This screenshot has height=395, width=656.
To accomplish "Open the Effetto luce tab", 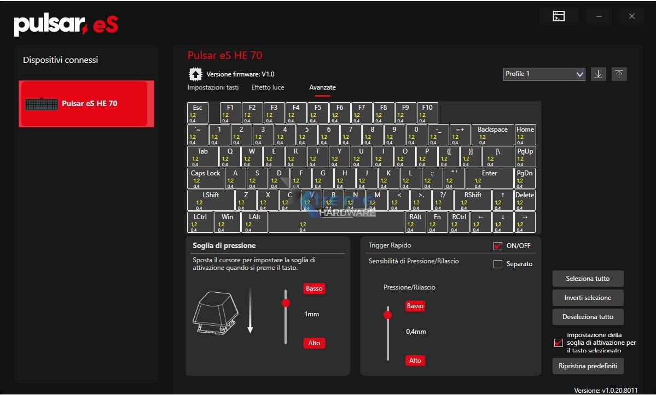I will (268, 87).
